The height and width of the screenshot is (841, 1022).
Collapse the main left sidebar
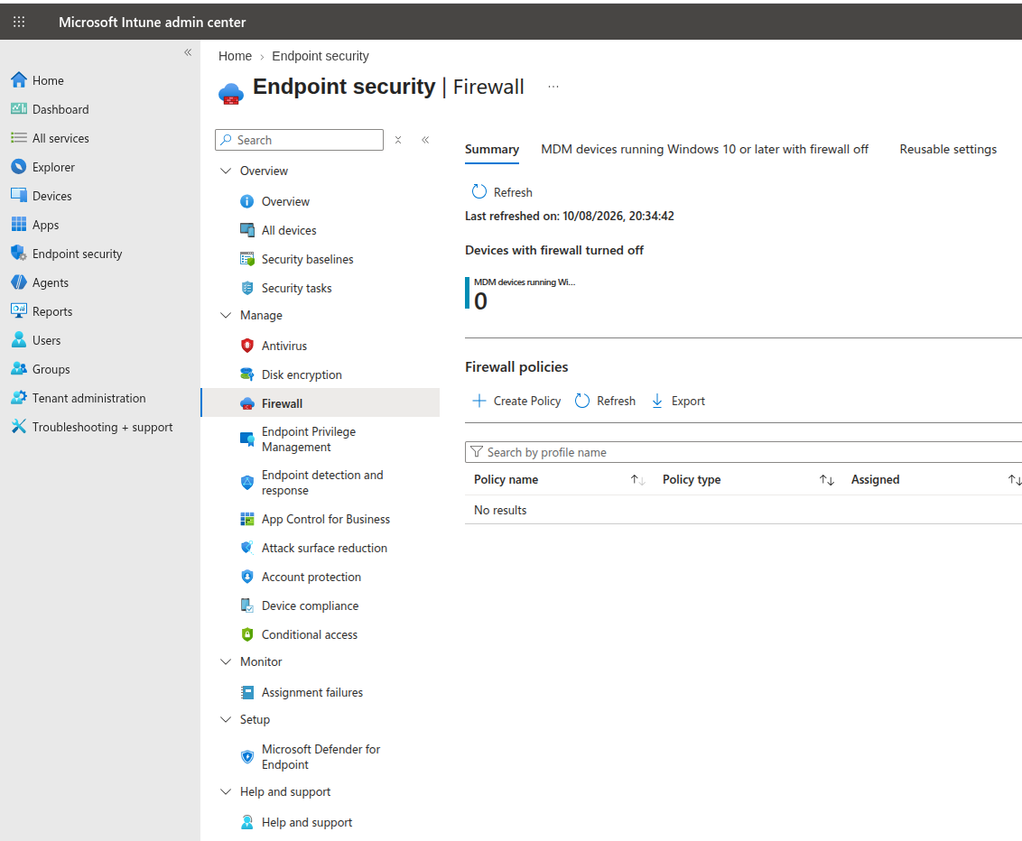[x=188, y=52]
